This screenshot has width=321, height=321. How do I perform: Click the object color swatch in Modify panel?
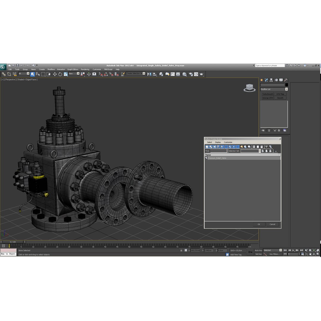point(287,85)
